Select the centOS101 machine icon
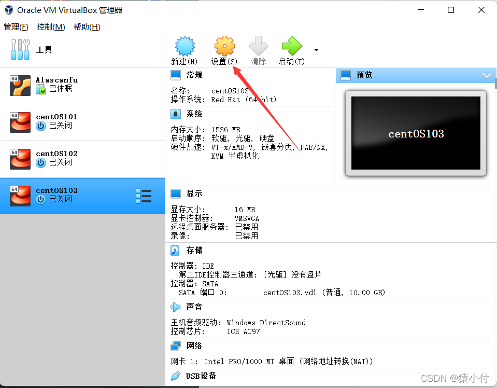 point(20,122)
